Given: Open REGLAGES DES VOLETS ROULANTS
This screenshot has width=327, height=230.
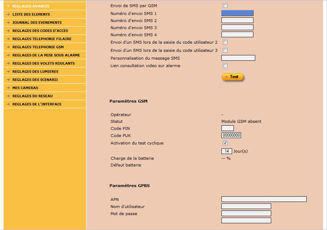Looking at the screenshot, I should coord(43,64).
